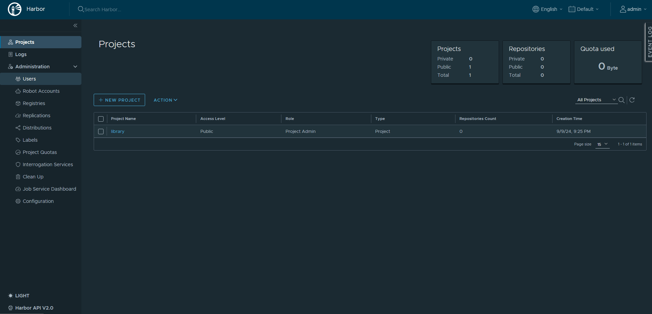Viewport: 652px width, 314px height.
Task: Collapse the sidebar with double-chevron icon
Action: (x=75, y=25)
